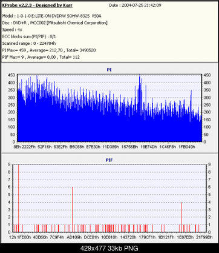
Task: Click PIF x-axis label 10E818h
Action: click(109, 237)
